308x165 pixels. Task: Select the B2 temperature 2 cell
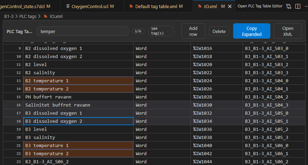(78, 89)
